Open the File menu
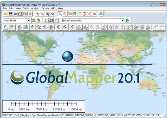The image size is (167, 118). (x=5, y=8)
